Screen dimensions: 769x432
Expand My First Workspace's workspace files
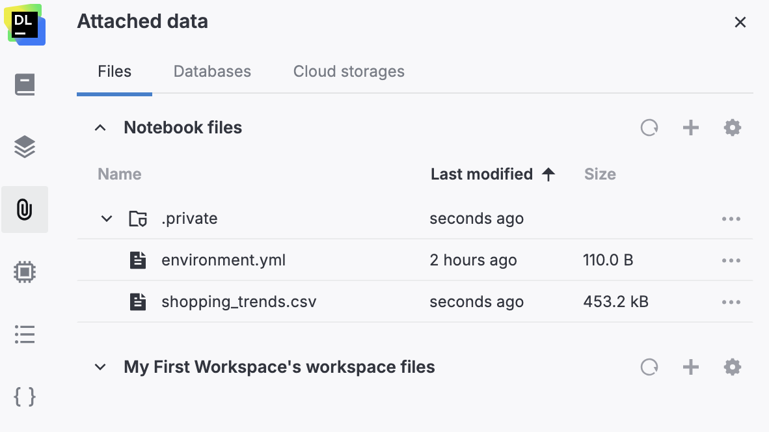(x=100, y=366)
